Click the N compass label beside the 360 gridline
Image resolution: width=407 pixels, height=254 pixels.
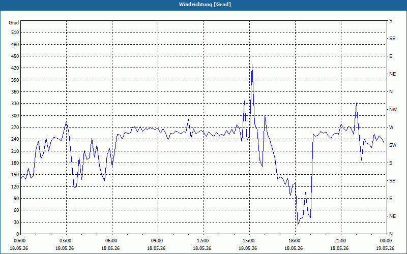click(x=391, y=92)
